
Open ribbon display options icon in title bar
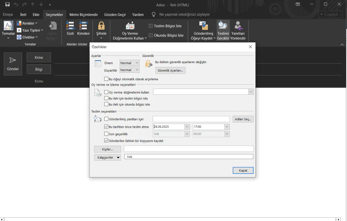click(298, 4)
